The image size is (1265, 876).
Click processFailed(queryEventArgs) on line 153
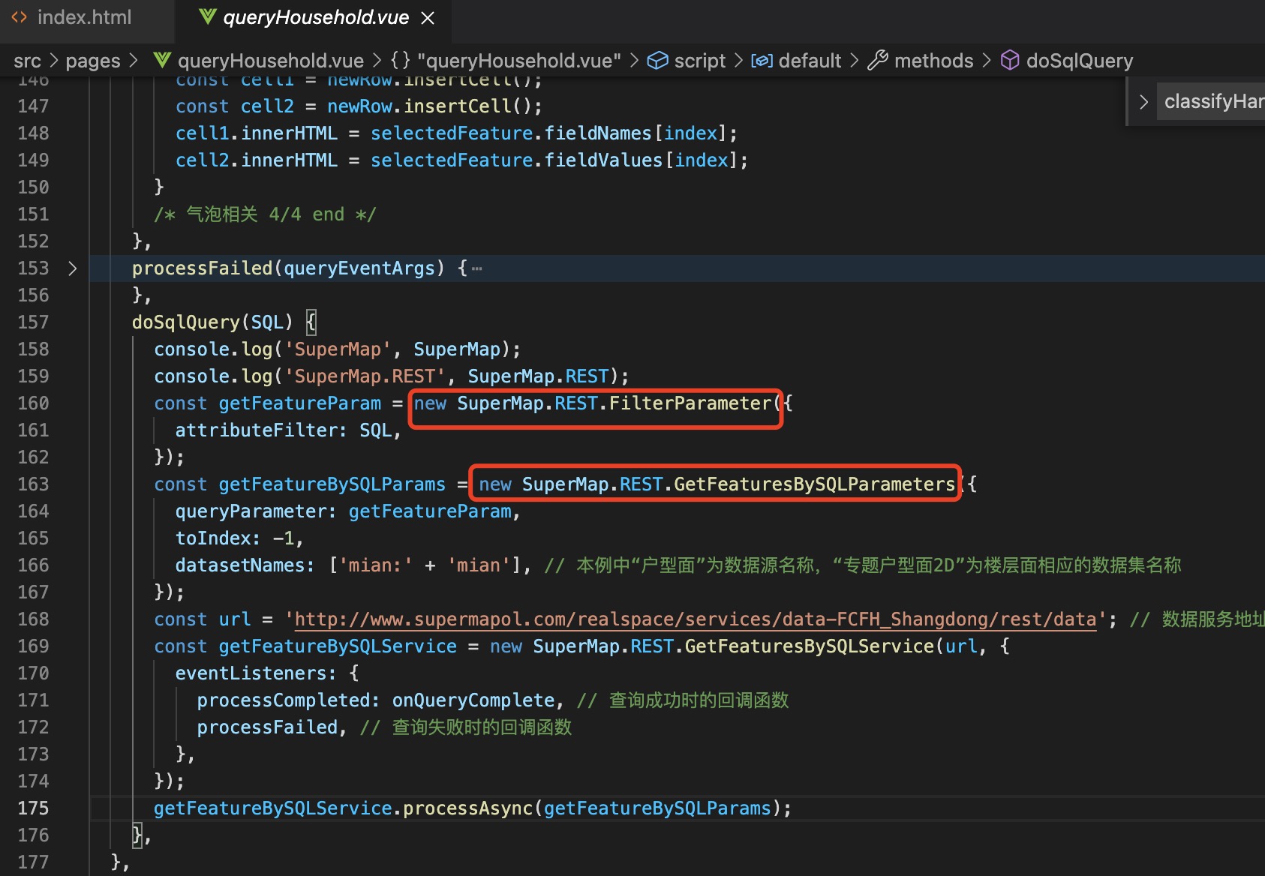[x=288, y=268]
